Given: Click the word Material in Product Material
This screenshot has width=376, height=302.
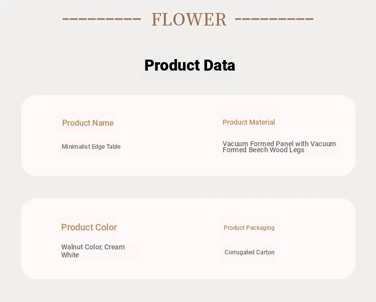Looking at the screenshot, I should (261, 122).
